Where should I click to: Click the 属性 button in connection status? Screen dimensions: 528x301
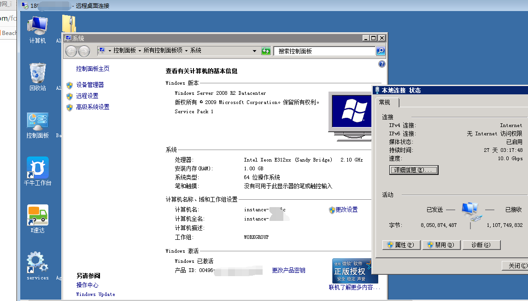pyautogui.click(x=401, y=245)
